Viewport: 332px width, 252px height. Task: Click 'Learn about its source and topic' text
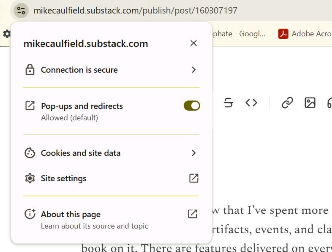click(95, 226)
